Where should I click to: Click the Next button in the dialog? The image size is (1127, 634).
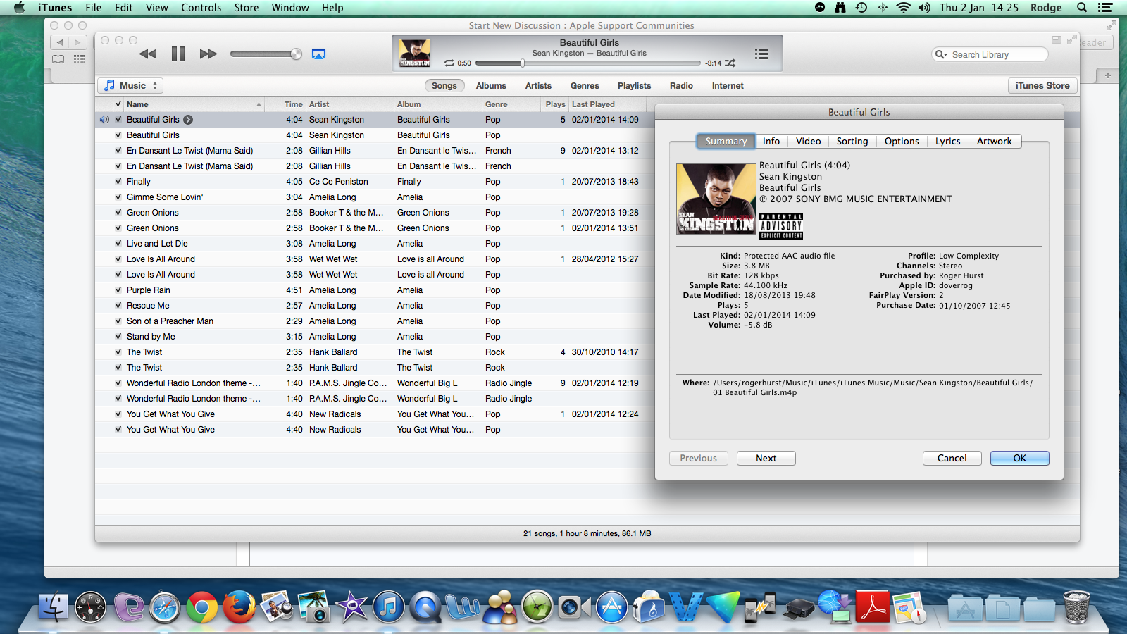tap(766, 459)
